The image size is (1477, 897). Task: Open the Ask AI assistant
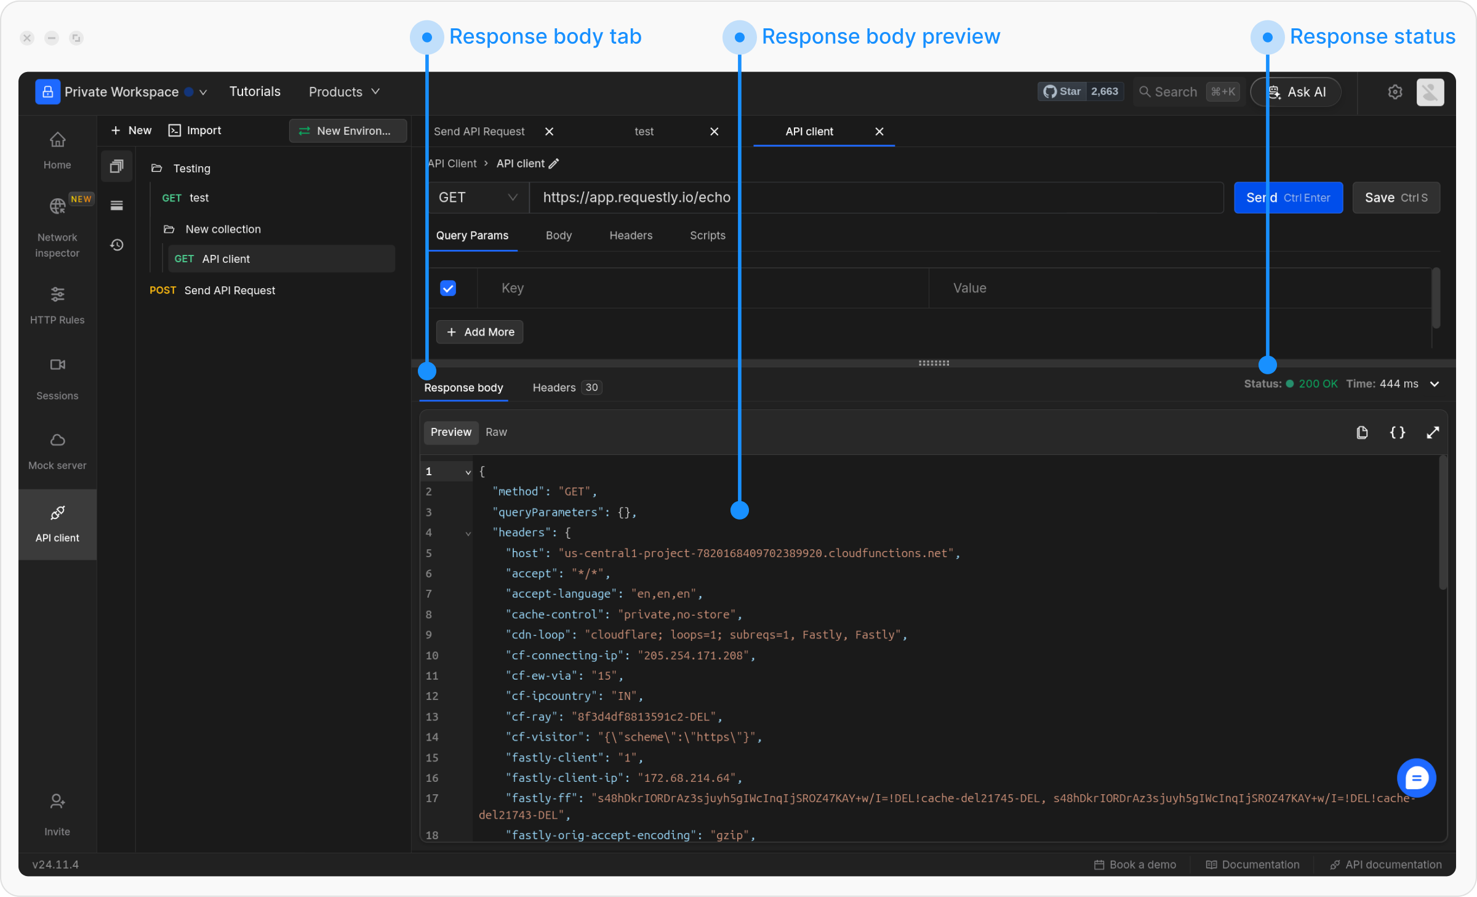point(1295,92)
